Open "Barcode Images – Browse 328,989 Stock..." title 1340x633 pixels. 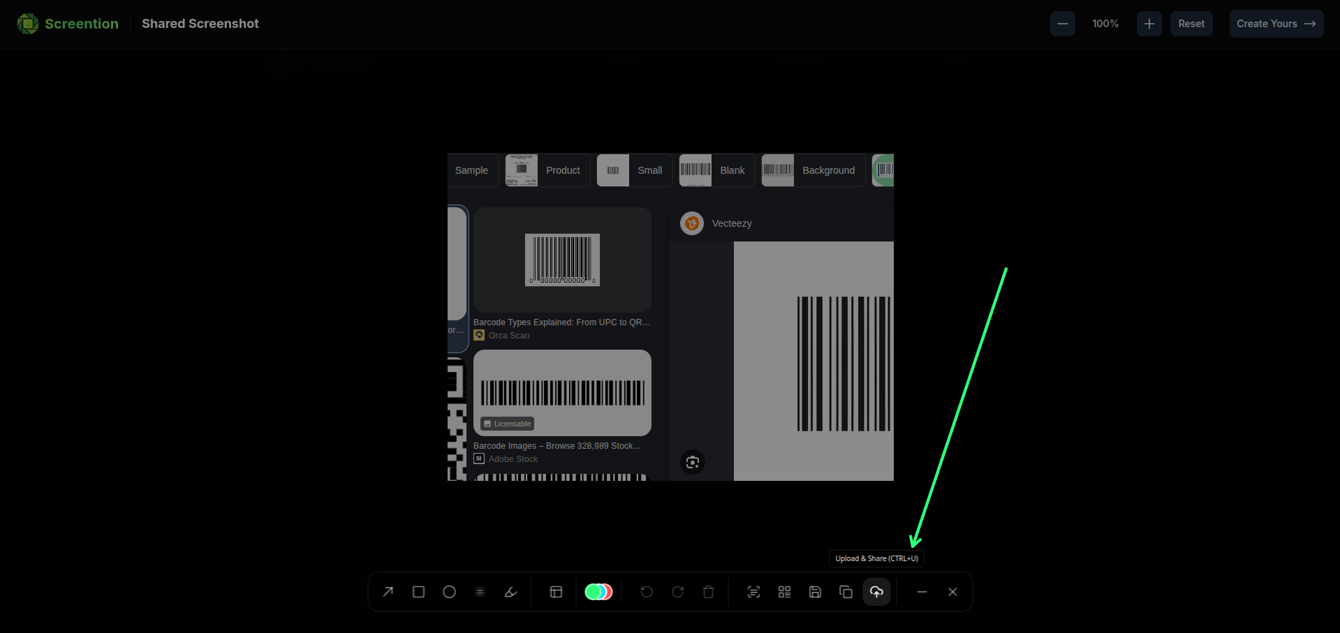click(557, 446)
